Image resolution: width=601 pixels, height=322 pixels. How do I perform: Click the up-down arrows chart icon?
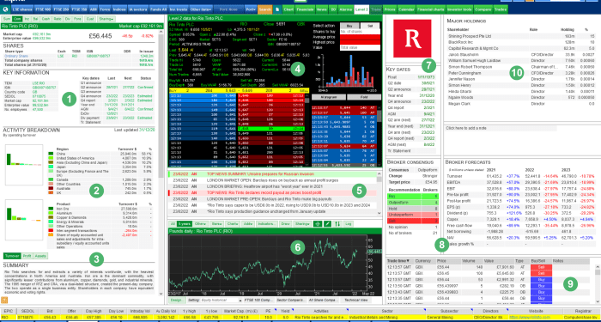(337, 223)
